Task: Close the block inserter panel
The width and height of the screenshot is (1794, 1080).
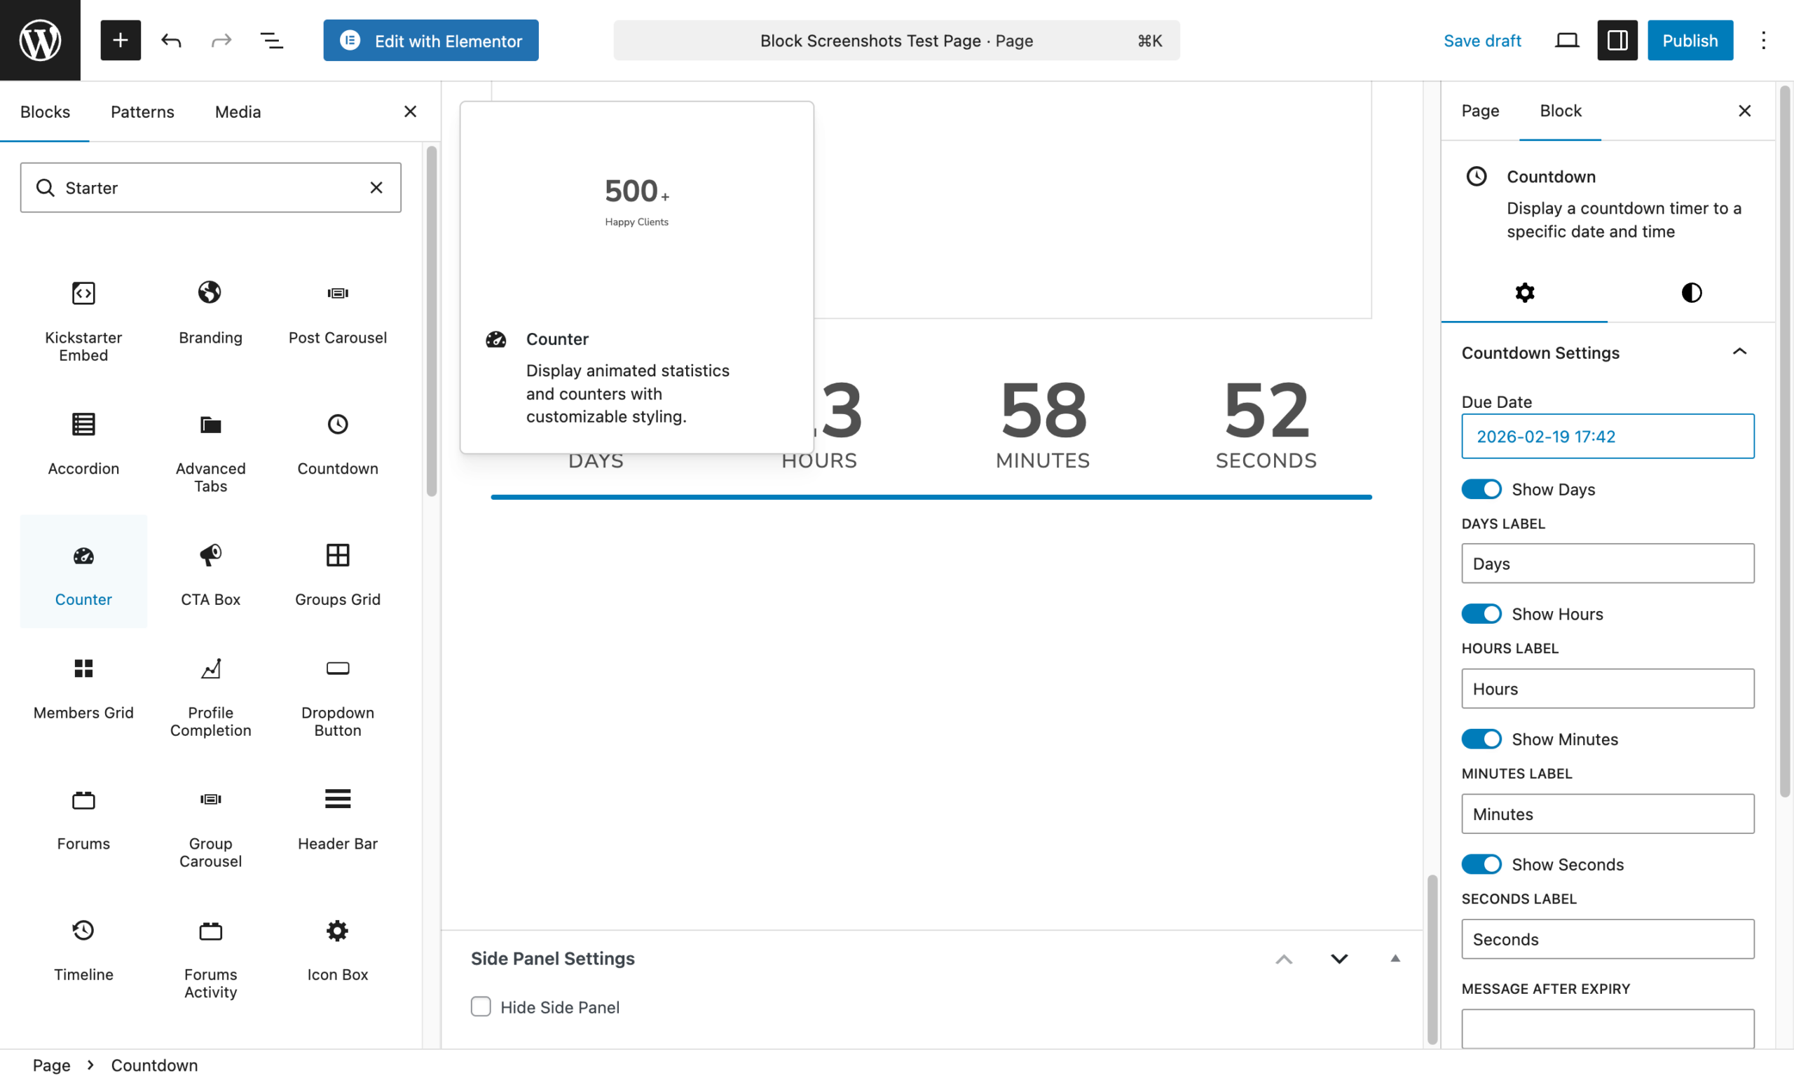Action: pos(410,111)
